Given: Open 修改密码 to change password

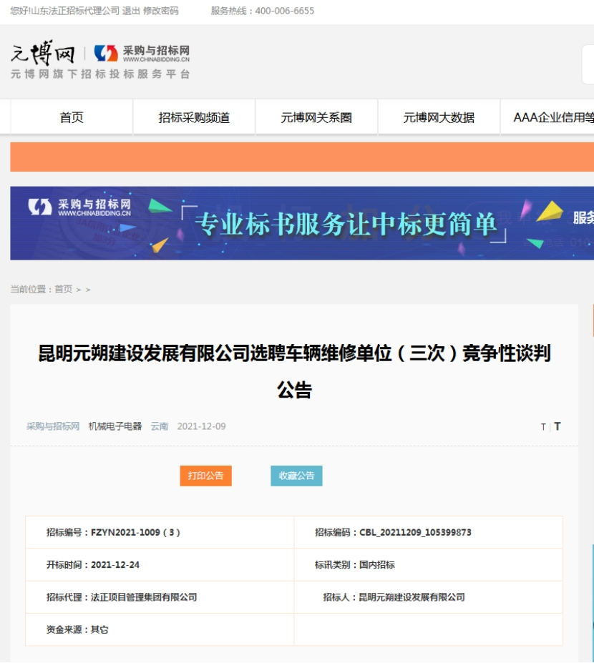Looking at the screenshot, I should tap(161, 11).
